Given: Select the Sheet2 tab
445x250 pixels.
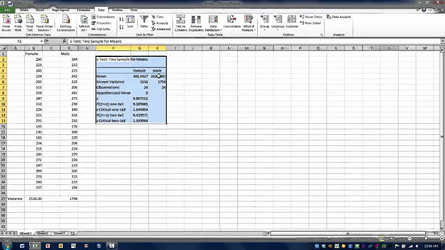Looking at the screenshot, I should coord(42,233).
